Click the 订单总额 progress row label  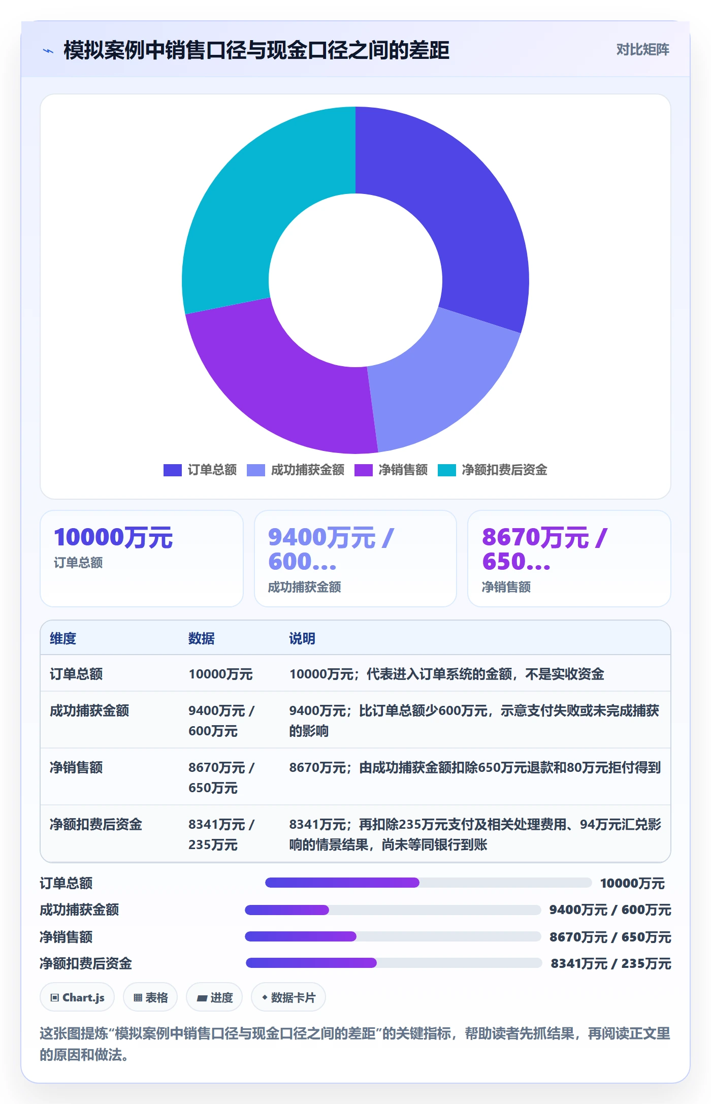[x=66, y=883]
